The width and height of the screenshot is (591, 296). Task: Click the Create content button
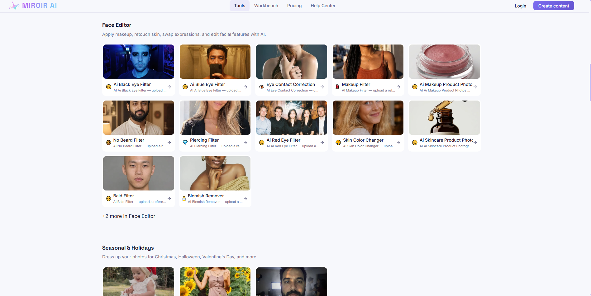pyautogui.click(x=554, y=6)
